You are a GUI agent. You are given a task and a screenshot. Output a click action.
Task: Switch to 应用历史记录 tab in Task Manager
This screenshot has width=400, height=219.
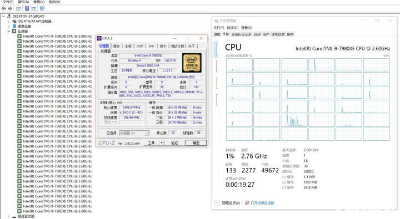tap(241, 34)
